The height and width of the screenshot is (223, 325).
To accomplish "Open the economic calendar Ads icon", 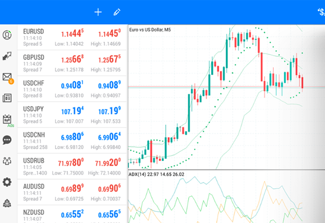I will click(x=7, y=119).
